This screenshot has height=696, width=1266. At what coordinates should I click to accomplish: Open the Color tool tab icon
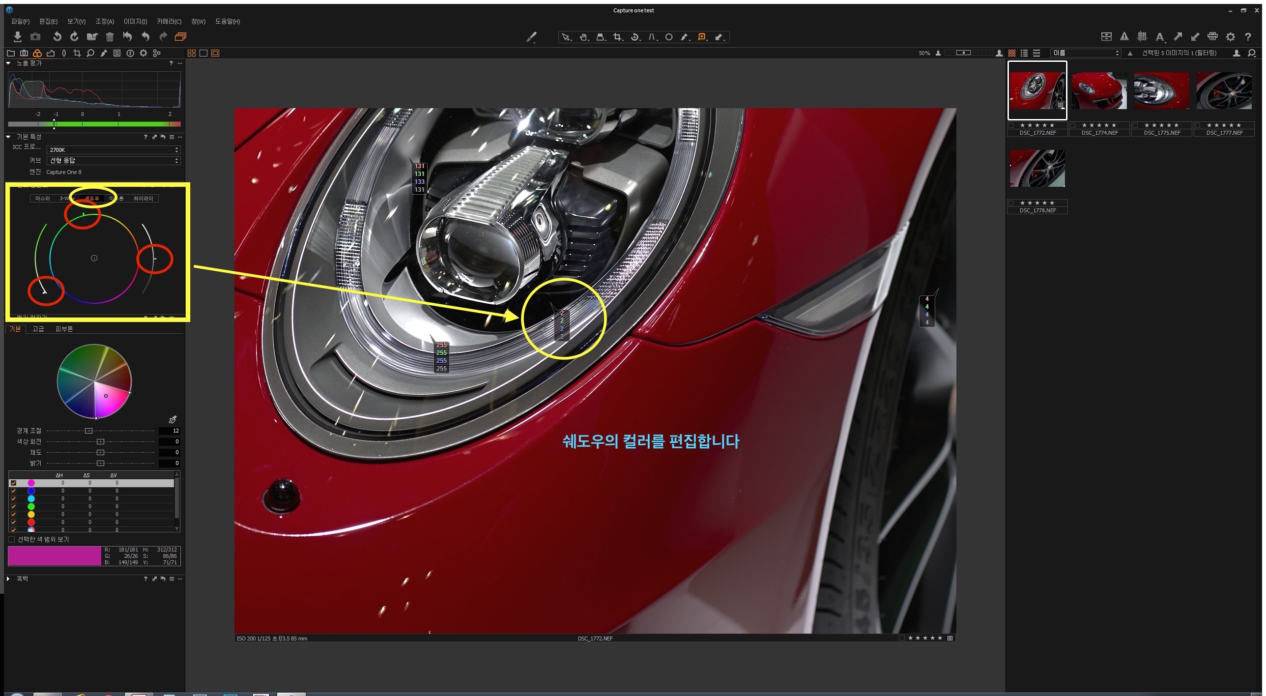[37, 53]
